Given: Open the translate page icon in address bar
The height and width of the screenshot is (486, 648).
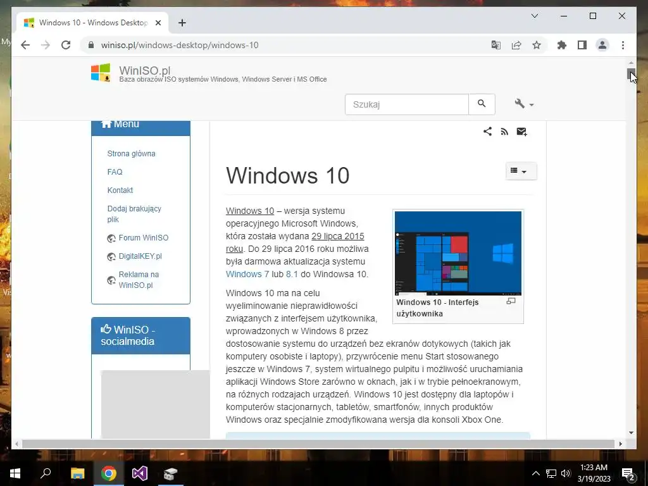Looking at the screenshot, I should pos(496,45).
